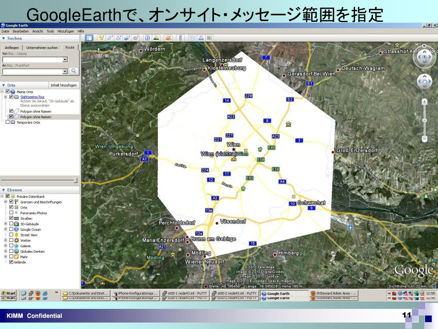Add an image overlay from the toolbar
438x329 pixels.
[127, 38]
